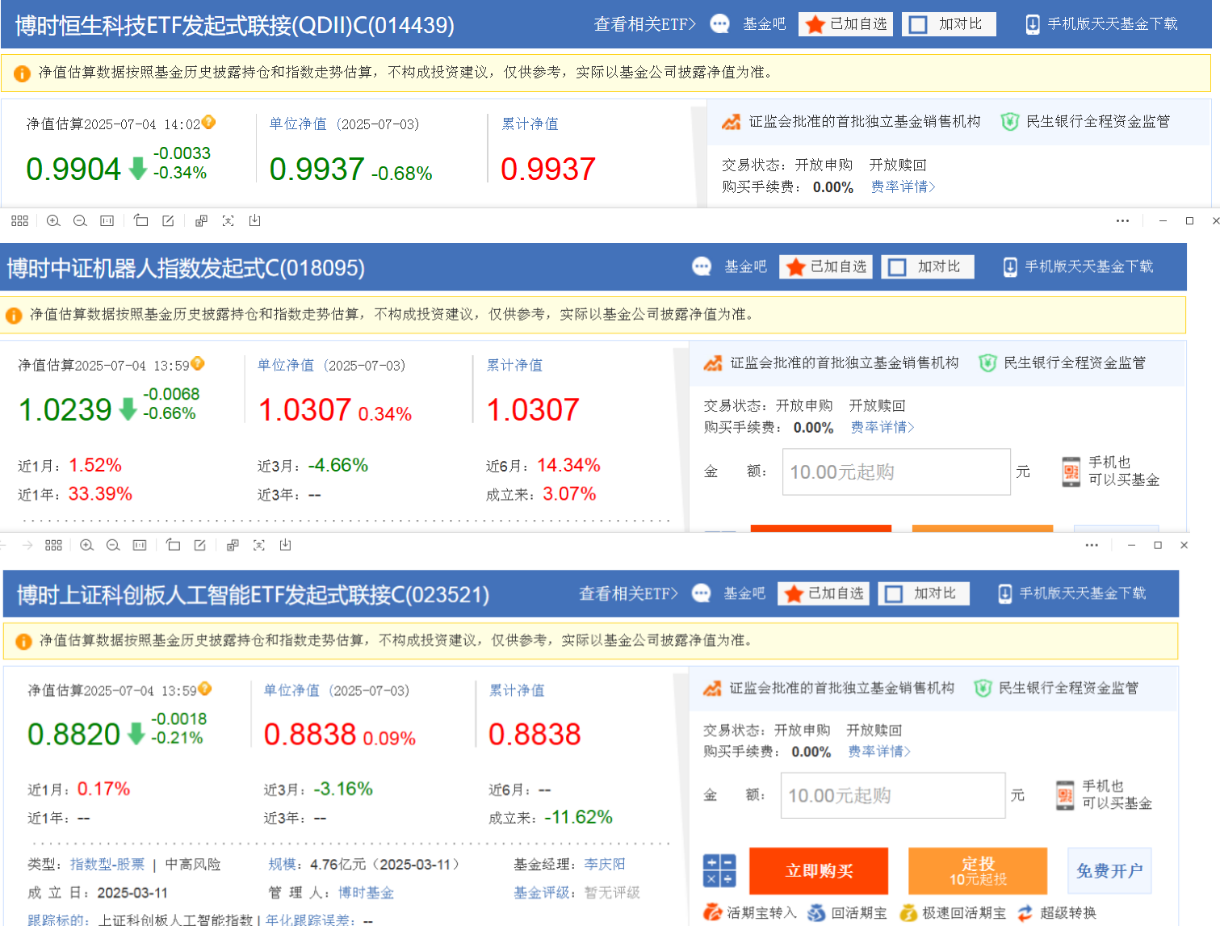This screenshot has height=926, width=1220.
Task: Open 单位净值 link on 恒生科技ETF page
Action: pos(298,124)
